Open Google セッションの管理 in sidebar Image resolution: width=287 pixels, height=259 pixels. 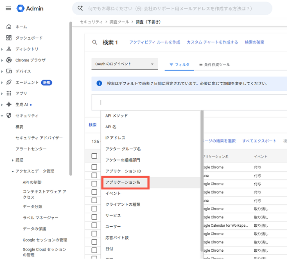pyautogui.click(x=45, y=240)
